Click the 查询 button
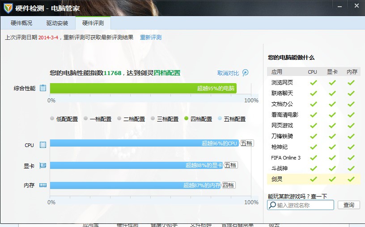 (x=349, y=205)
